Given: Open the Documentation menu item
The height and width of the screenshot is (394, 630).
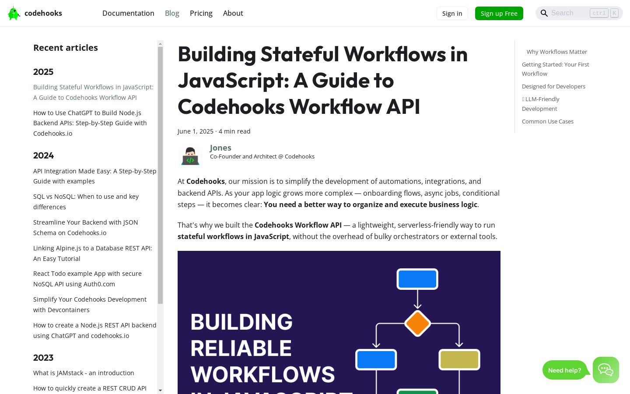Looking at the screenshot, I should pyautogui.click(x=128, y=13).
